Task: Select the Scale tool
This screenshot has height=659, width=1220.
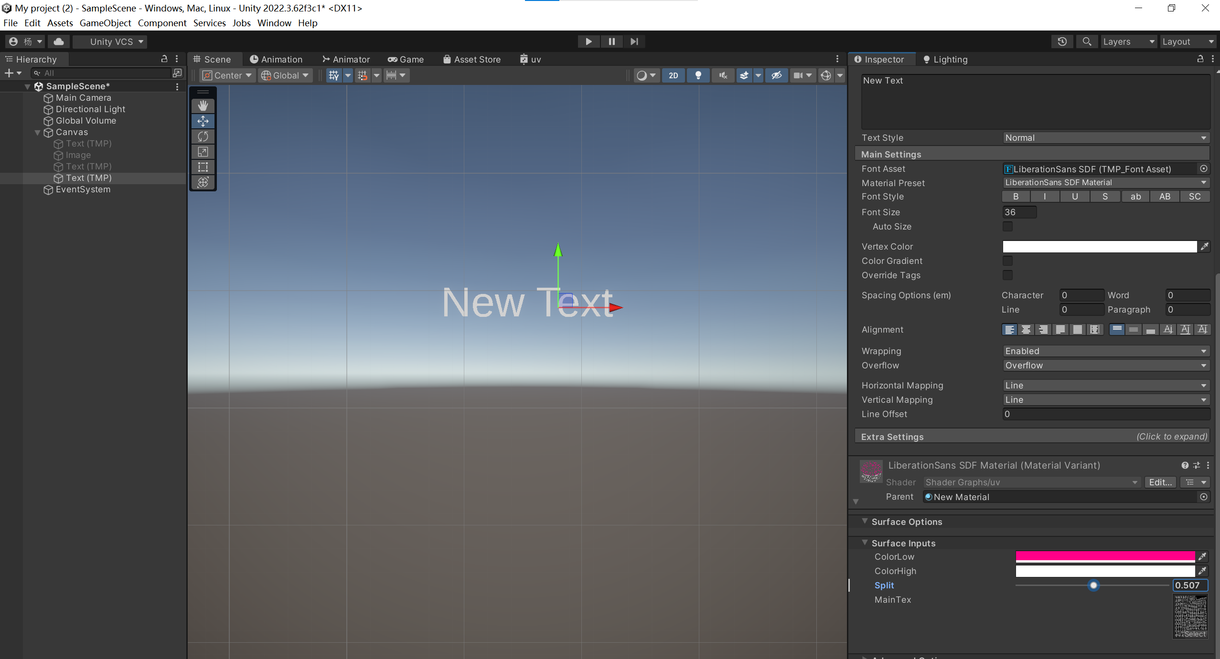Action: point(203,152)
